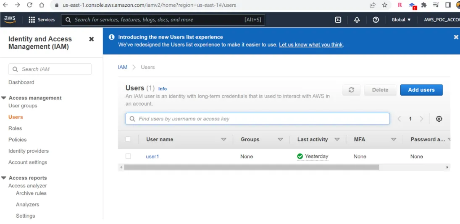Open the IAM breadcrumb link

pyautogui.click(x=123, y=67)
